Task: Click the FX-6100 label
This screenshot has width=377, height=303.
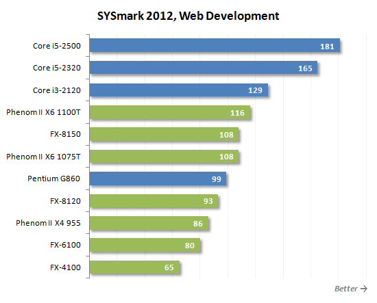Action: [65, 245]
